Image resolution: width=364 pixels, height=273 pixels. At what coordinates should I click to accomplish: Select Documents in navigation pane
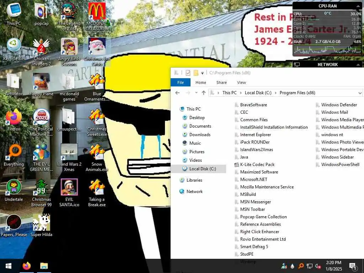[200, 126]
